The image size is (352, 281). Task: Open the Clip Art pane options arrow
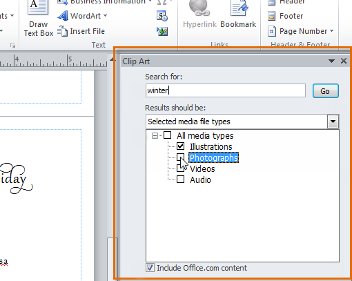click(331, 61)
